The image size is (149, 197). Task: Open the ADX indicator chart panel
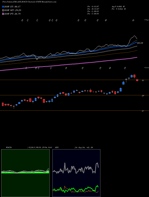click(76, 173)
